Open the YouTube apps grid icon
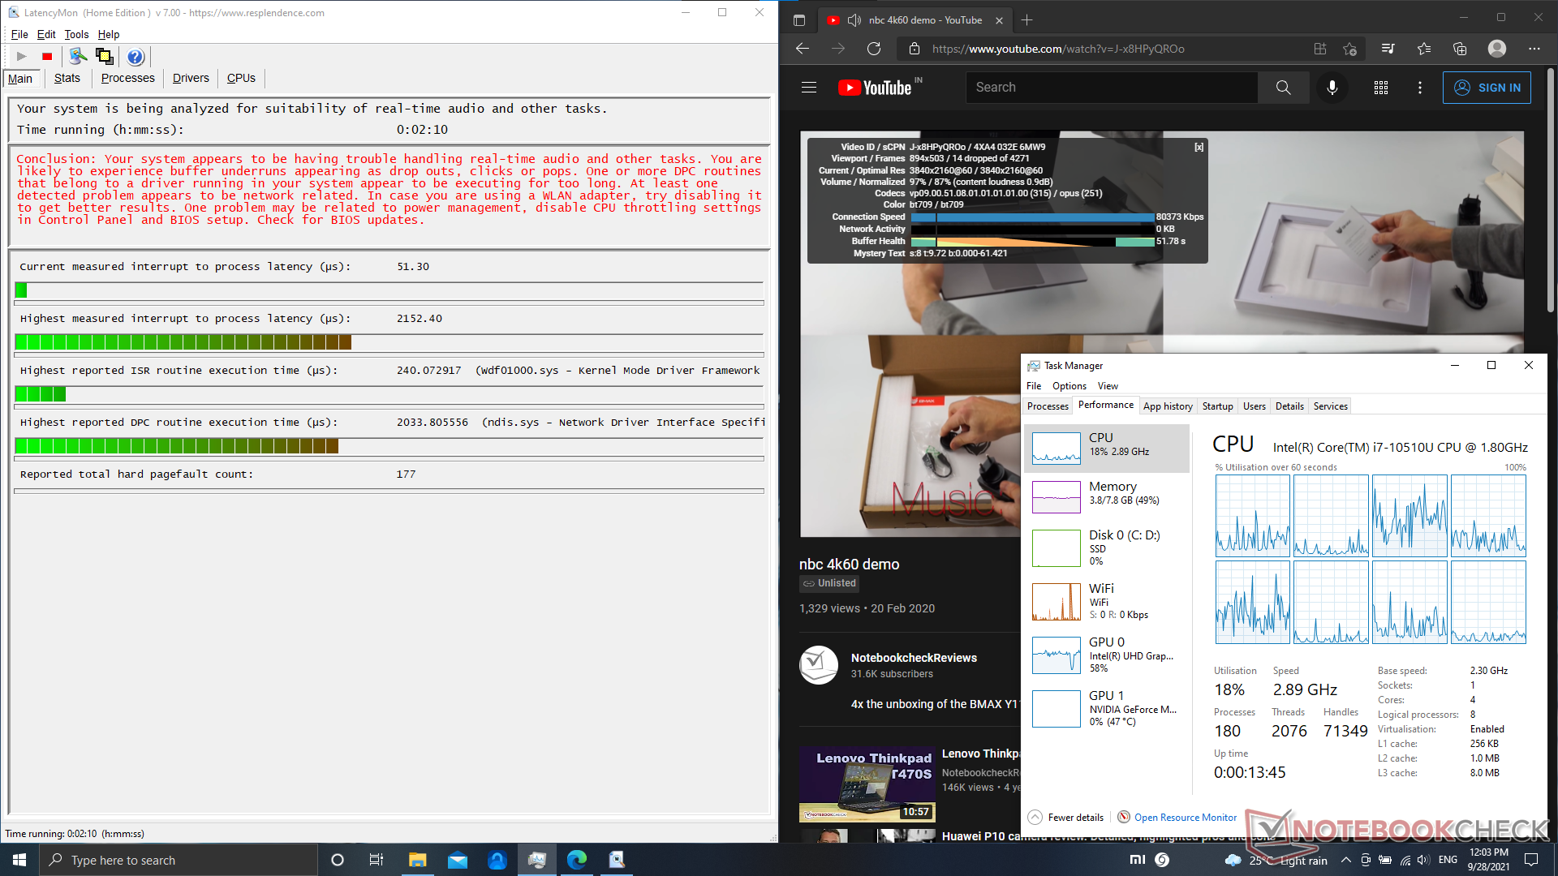The height and width of the screenshot is (876, 1558). click(1380, 88)
